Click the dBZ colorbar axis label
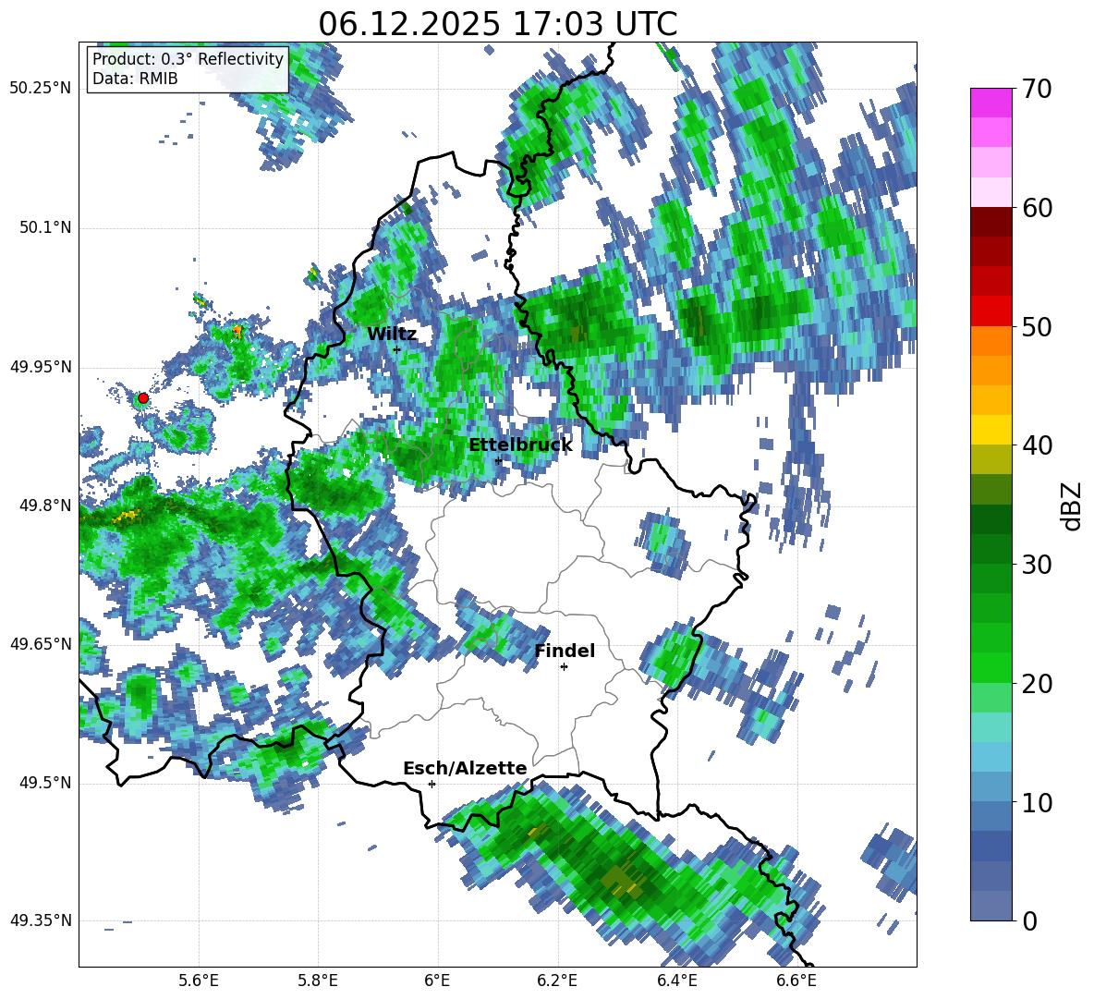The image size is (1094, 999). pos(1073,506)
